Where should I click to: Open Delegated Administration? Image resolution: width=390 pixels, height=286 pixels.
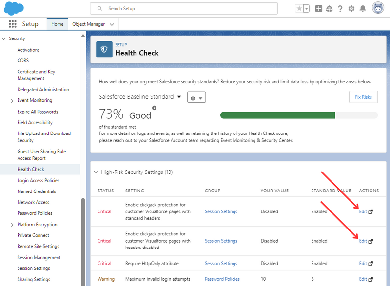[x=43, y=90]
